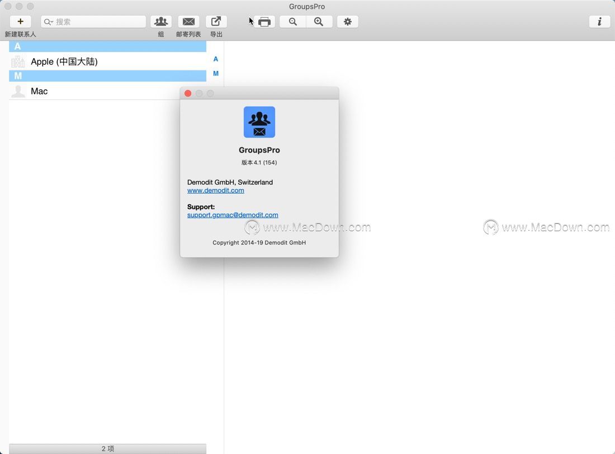The image size is (615, 454).
Task: Click the M section header
Action: [x=107, y=76]
